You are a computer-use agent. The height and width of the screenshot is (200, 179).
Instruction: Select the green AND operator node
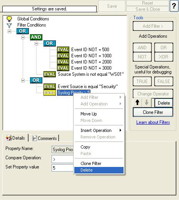tap(36, 37)
